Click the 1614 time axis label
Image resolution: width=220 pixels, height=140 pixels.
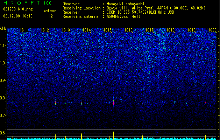[x=87, y=30]
